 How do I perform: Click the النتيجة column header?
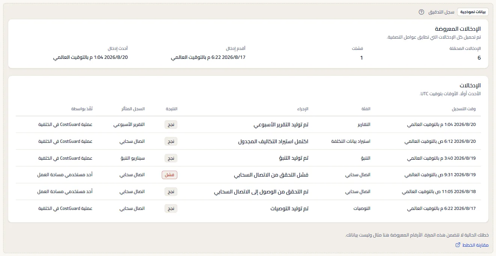[x=171, y=109]
